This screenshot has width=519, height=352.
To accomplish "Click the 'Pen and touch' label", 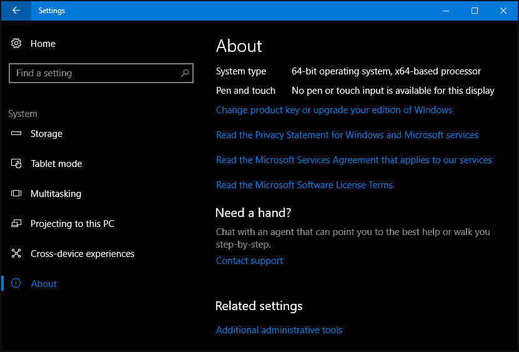I will pyautogui.click(x=245, y=91).
